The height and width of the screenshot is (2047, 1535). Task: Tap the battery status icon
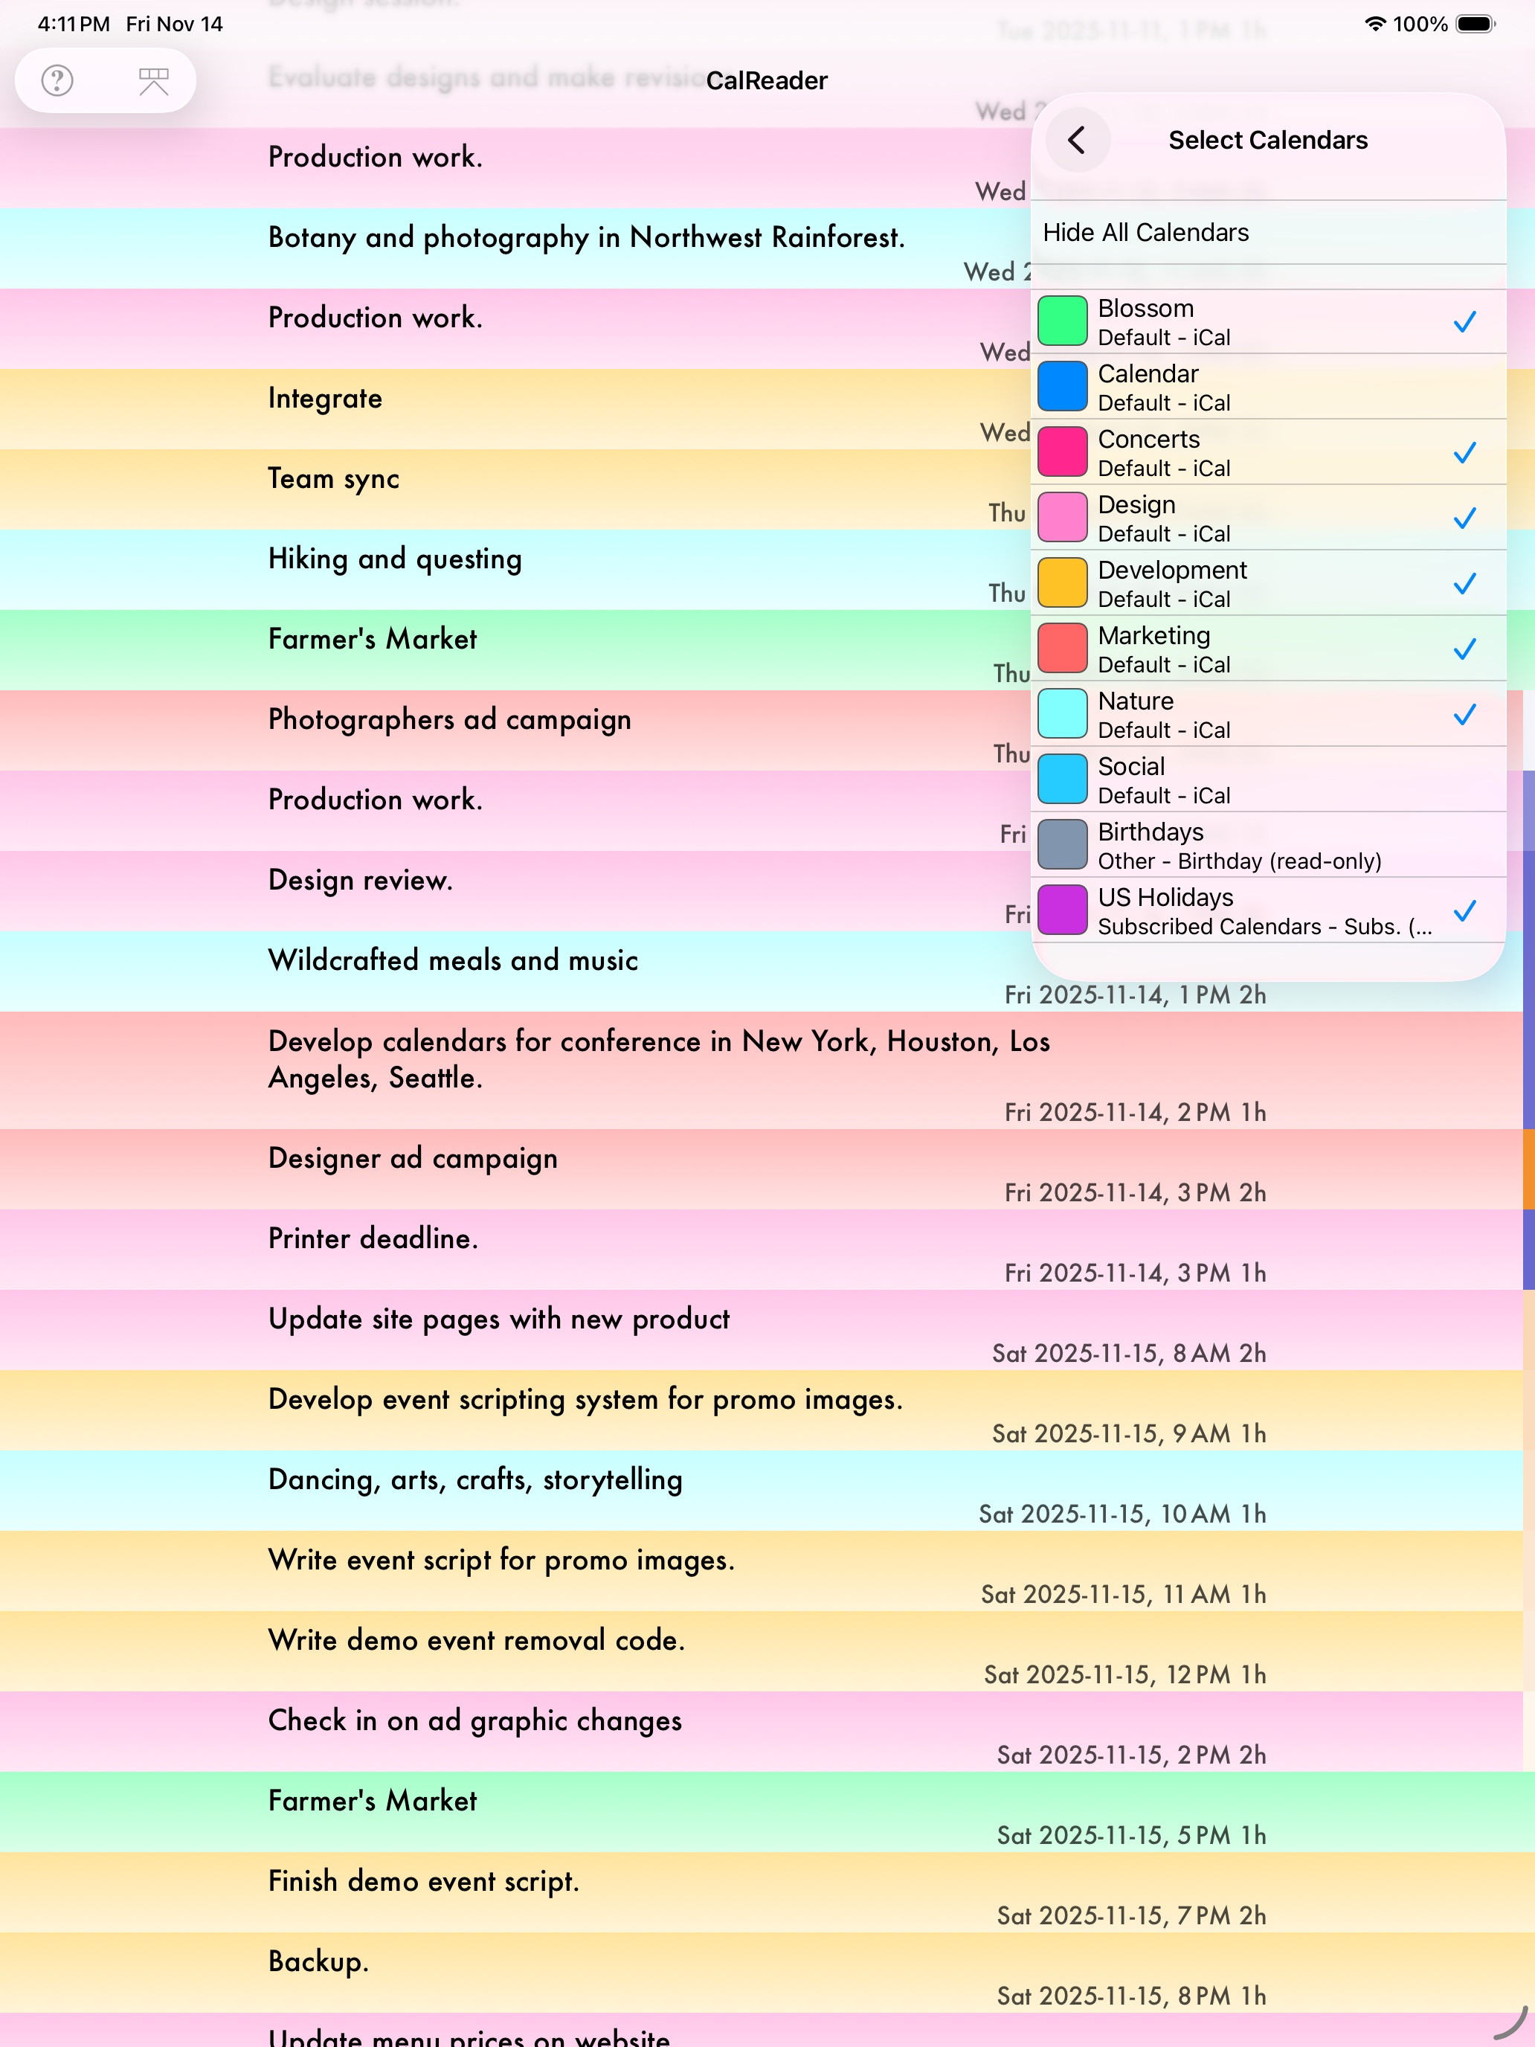coord(1476,24)
